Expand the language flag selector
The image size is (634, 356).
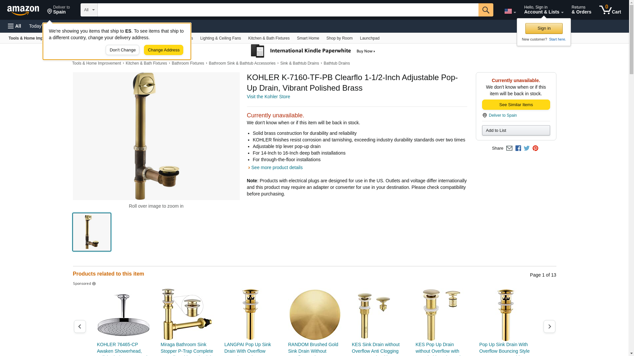(x=510, y=11)
